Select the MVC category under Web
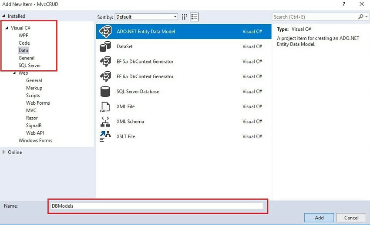The image size is (370, 225). (31, 110)
